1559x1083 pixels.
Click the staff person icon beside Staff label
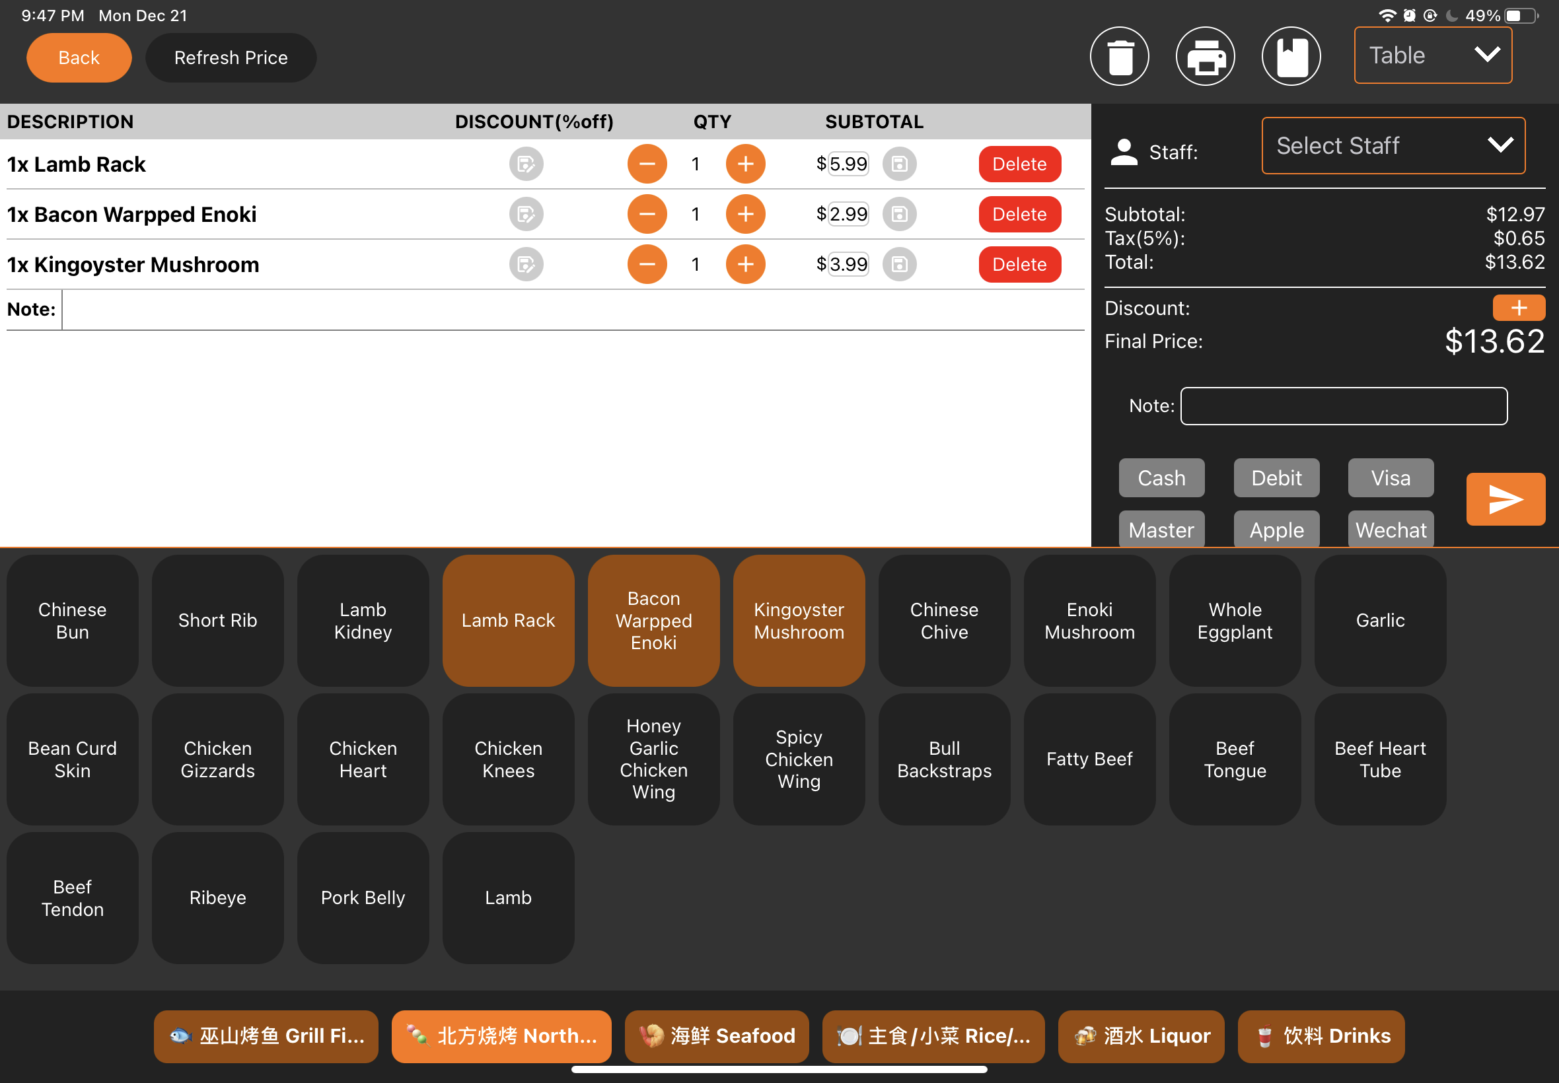[x=1124, y=152]
